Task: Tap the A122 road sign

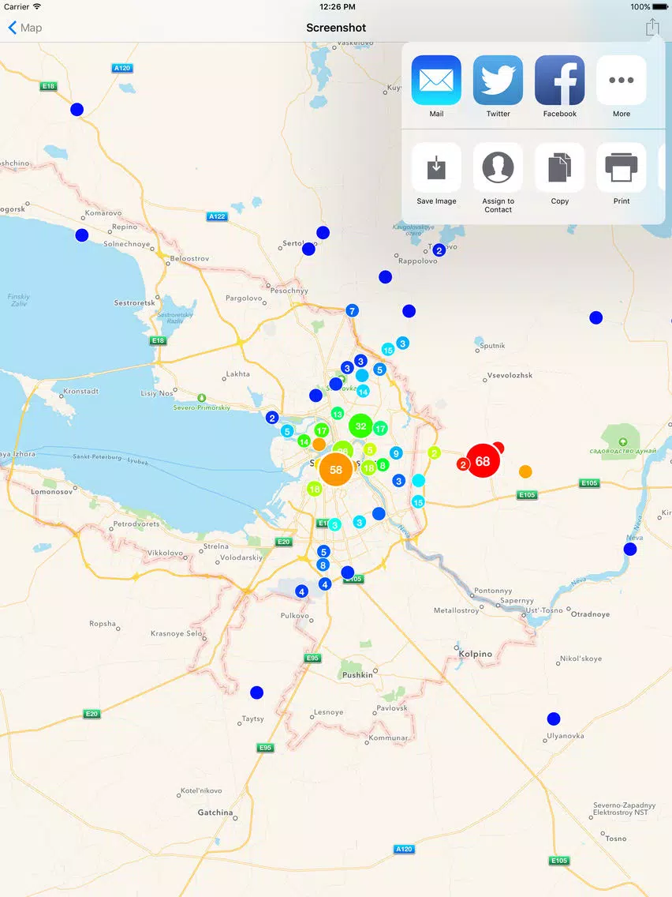Action: (217, 216)
